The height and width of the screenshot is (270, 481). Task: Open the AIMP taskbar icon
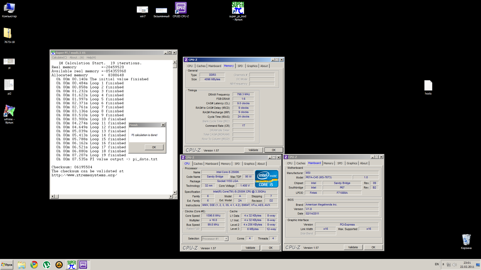point(59,265)
